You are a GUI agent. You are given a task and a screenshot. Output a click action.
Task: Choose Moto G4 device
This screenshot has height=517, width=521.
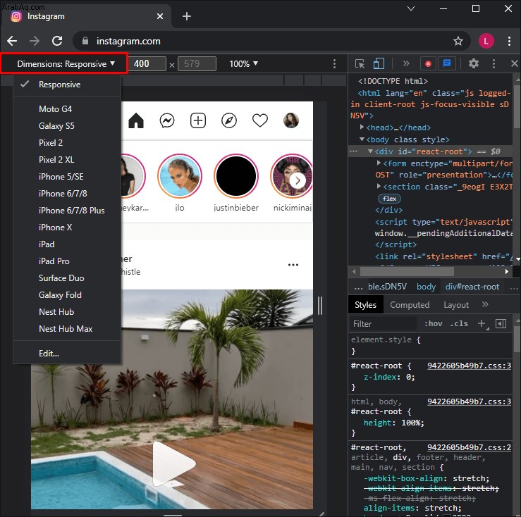(x=66, y=109)
